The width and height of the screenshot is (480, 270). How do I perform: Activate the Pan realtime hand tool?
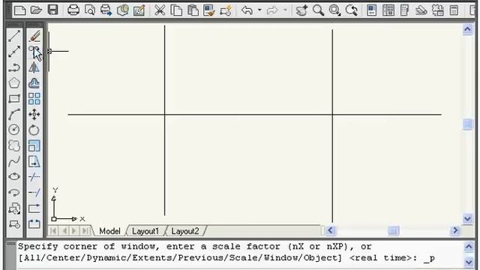[301, 10]
